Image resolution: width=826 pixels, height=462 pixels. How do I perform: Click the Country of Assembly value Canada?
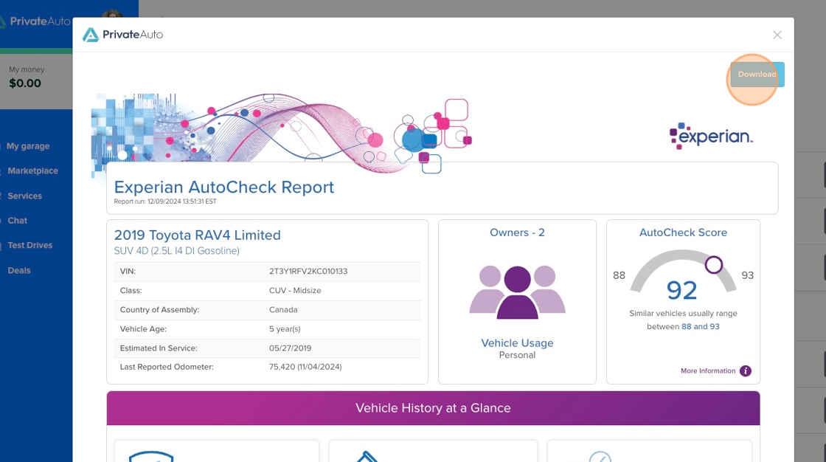click(x=283, y=309)
